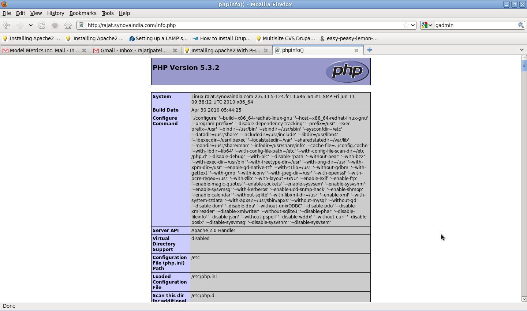Open the Tools menu
This screenshot has height=311, width=527.
click(x=108, y=13)
